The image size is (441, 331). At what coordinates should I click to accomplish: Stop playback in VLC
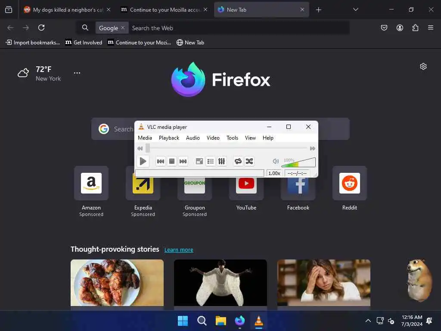pyautogui.click(x=171, y=161)
